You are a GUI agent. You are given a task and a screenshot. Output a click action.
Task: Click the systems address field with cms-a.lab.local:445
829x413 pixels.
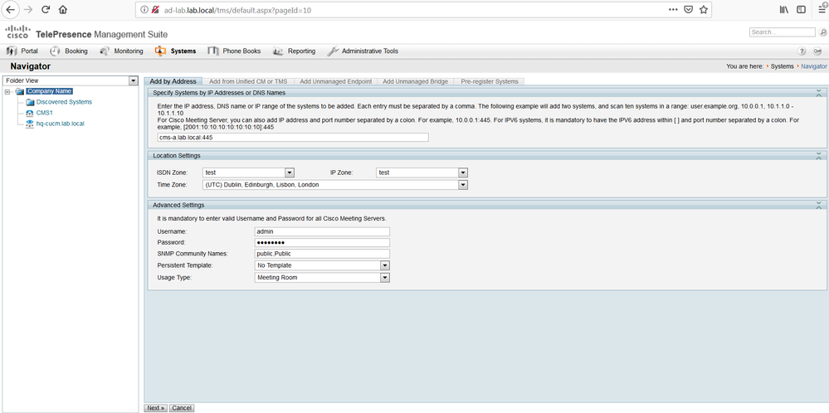tap(293, 138)
